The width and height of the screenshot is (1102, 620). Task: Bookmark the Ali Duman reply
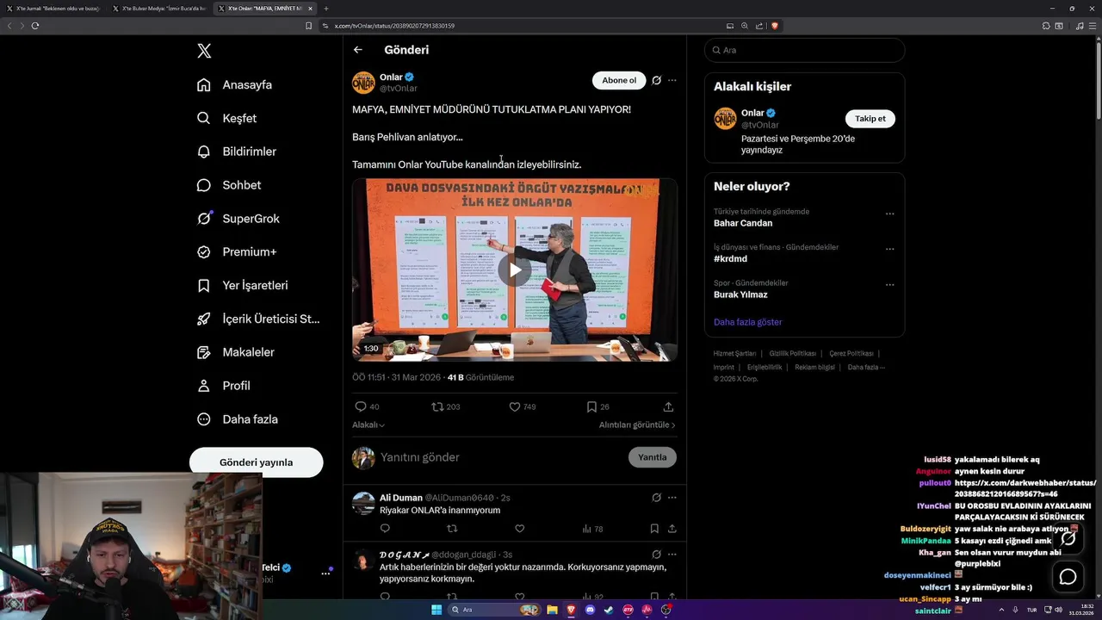pos(654,529)
